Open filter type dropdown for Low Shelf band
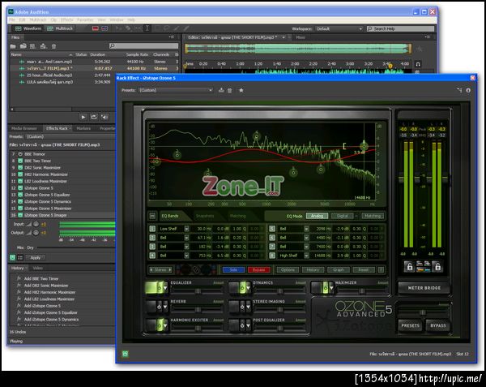486x387 pixels. click(186, 229)
